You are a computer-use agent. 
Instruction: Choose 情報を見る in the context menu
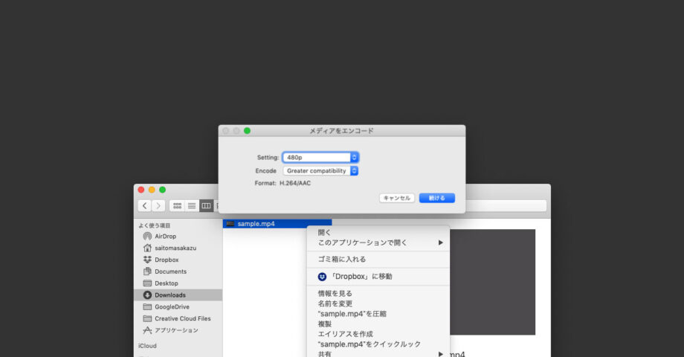(378, 293)
